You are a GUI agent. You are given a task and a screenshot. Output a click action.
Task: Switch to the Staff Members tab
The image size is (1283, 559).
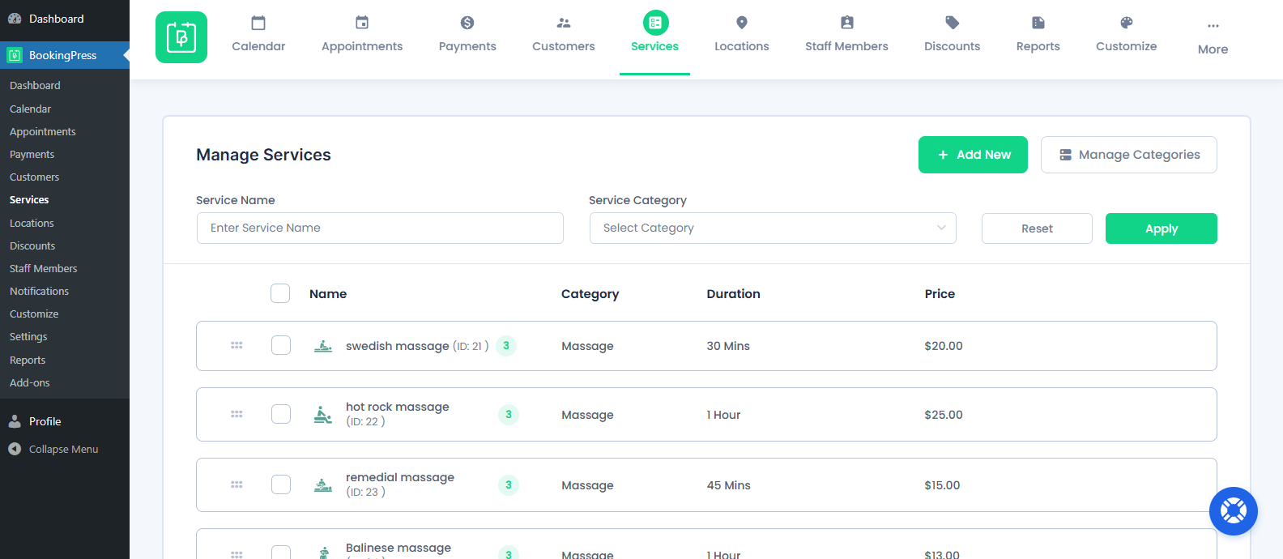[846, 36]
